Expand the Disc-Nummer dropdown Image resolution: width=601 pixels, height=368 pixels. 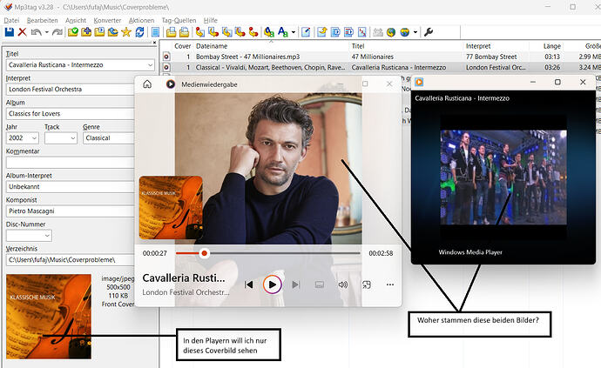[47, 236]
